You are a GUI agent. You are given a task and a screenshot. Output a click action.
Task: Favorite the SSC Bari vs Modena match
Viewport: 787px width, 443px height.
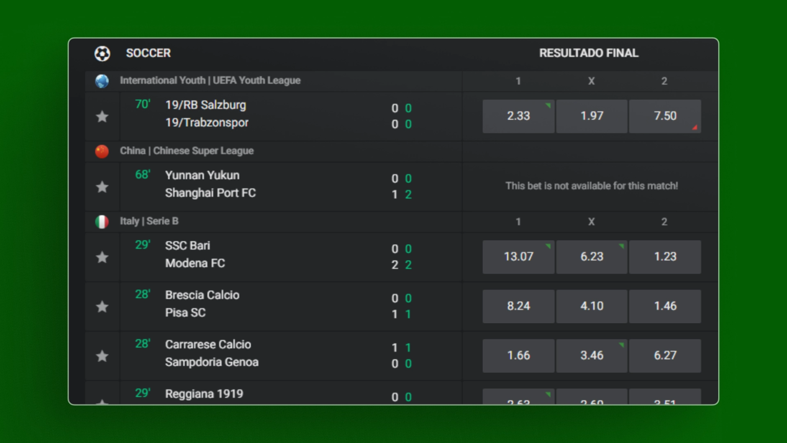pyautogui.click(x=102, y=257)
